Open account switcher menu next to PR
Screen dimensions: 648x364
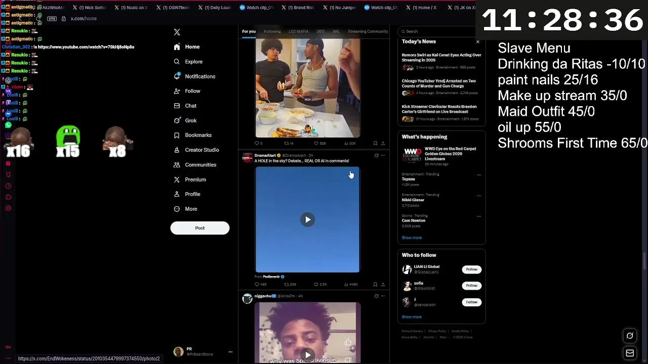point(230,352)
